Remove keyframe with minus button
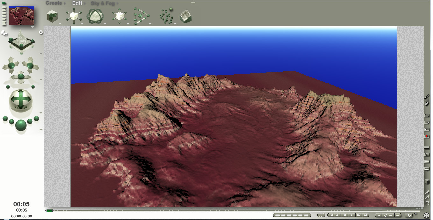This screenshot has height=220, width=433. click(398, 215)
